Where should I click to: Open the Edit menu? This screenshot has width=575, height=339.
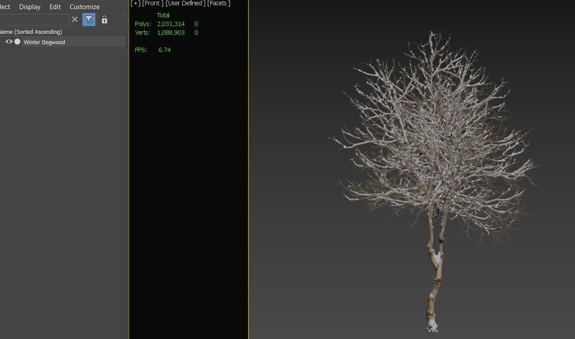(x=55, y=7)
